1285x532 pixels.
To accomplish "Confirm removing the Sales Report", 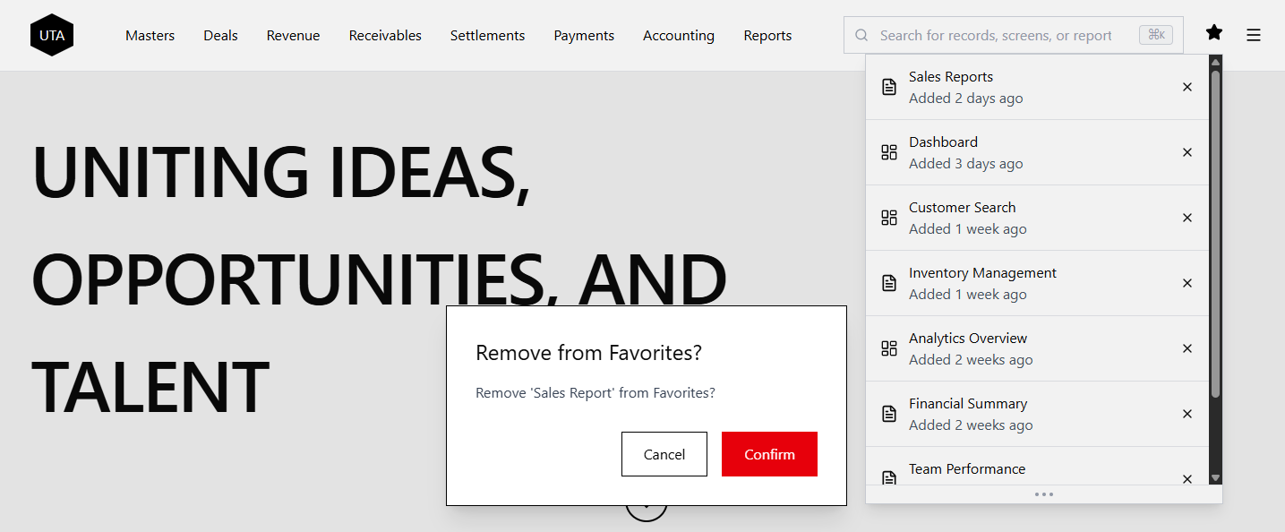I will pos(768,454).
